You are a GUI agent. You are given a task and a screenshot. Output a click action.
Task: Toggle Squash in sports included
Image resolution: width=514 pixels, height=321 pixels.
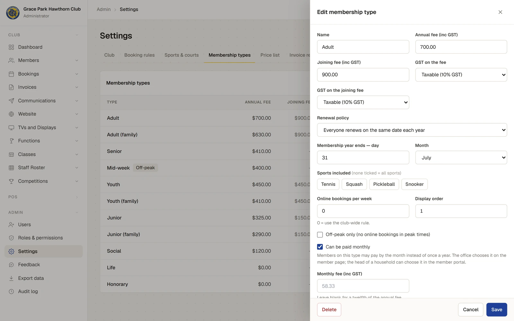[354, 184]
